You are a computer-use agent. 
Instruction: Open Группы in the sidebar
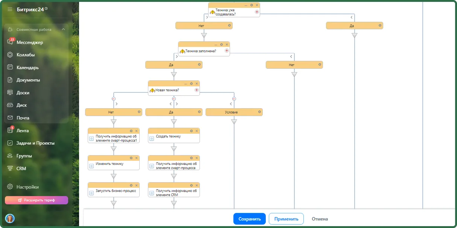[24, 156]
